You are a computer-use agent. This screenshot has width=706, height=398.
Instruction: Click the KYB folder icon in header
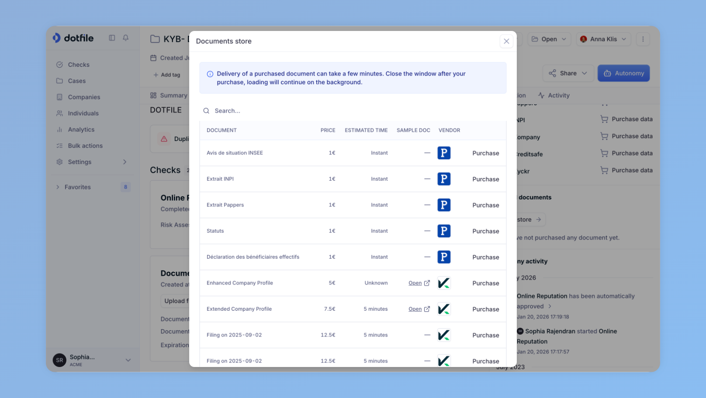(x=155, y=39)
